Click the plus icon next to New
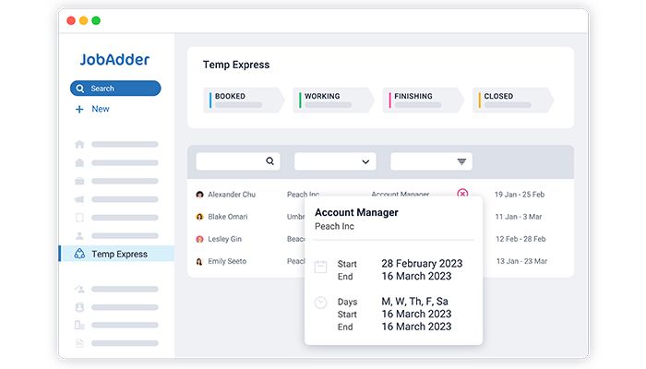This screenshot has height=369, width=646. click(79, 109)
